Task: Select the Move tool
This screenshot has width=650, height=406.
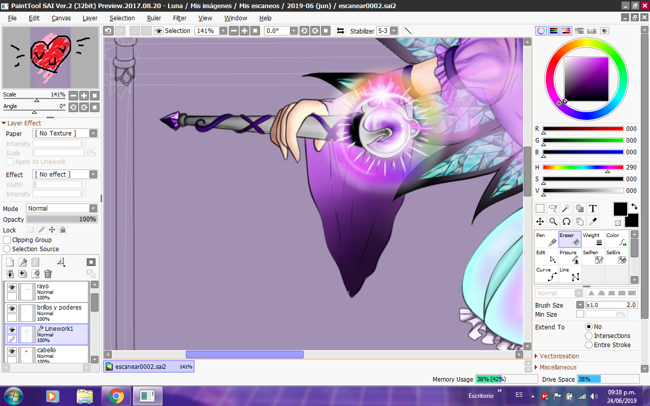Action: click(x=540, y=222)
